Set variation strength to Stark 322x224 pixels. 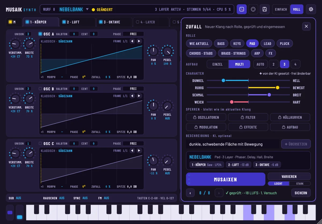(x=300, y=184)
